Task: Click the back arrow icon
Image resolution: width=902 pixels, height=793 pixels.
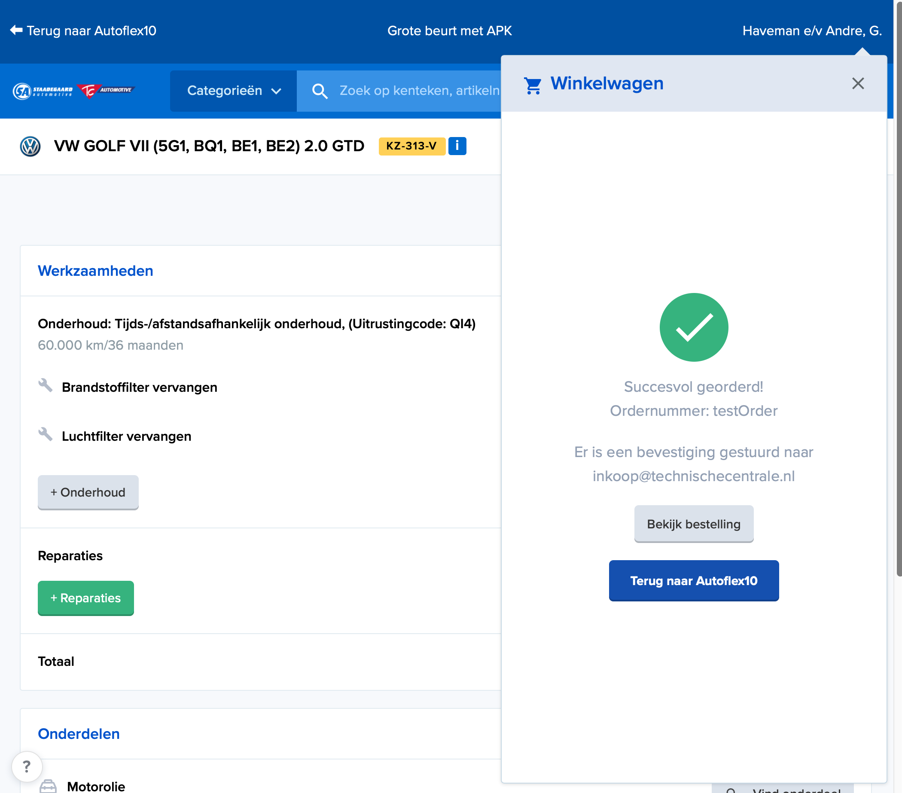Action: click(16, 30)
